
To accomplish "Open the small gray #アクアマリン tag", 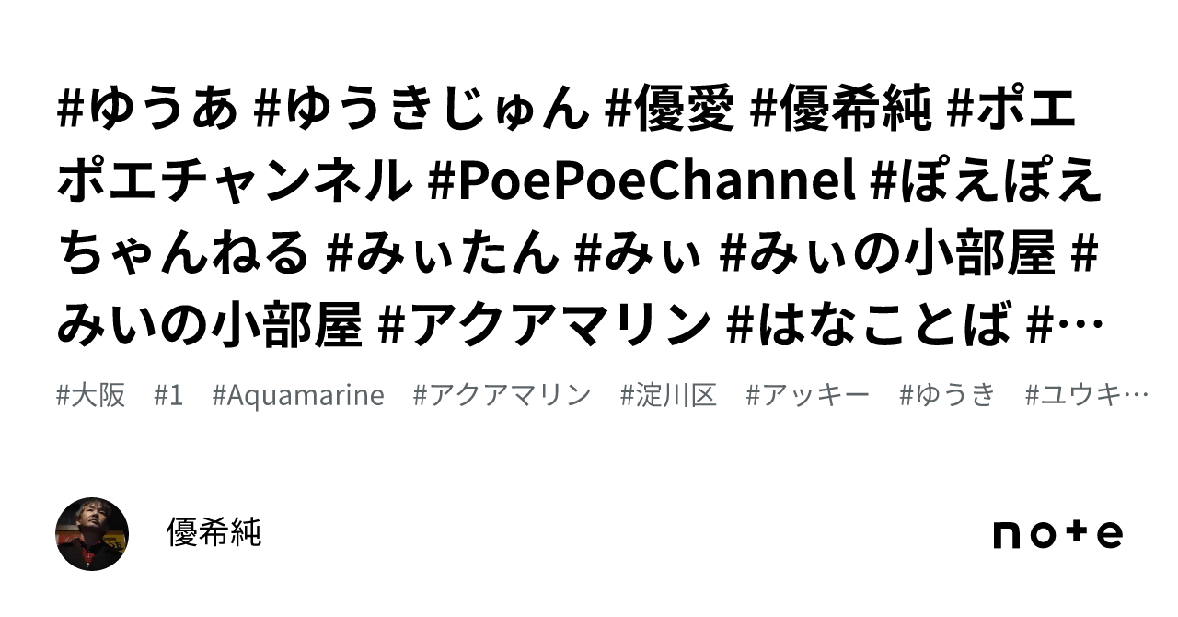I will [502, 396].
